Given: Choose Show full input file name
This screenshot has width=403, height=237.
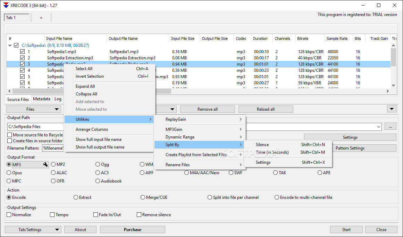Looking at the screenshot, I should pyautogui.click(x=110, y=139).
